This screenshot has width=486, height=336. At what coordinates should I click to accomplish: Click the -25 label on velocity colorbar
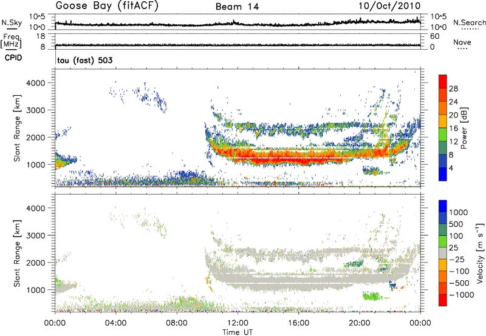tap(456, 259)
